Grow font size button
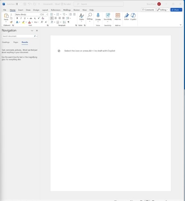 click(x=42, y=22)
